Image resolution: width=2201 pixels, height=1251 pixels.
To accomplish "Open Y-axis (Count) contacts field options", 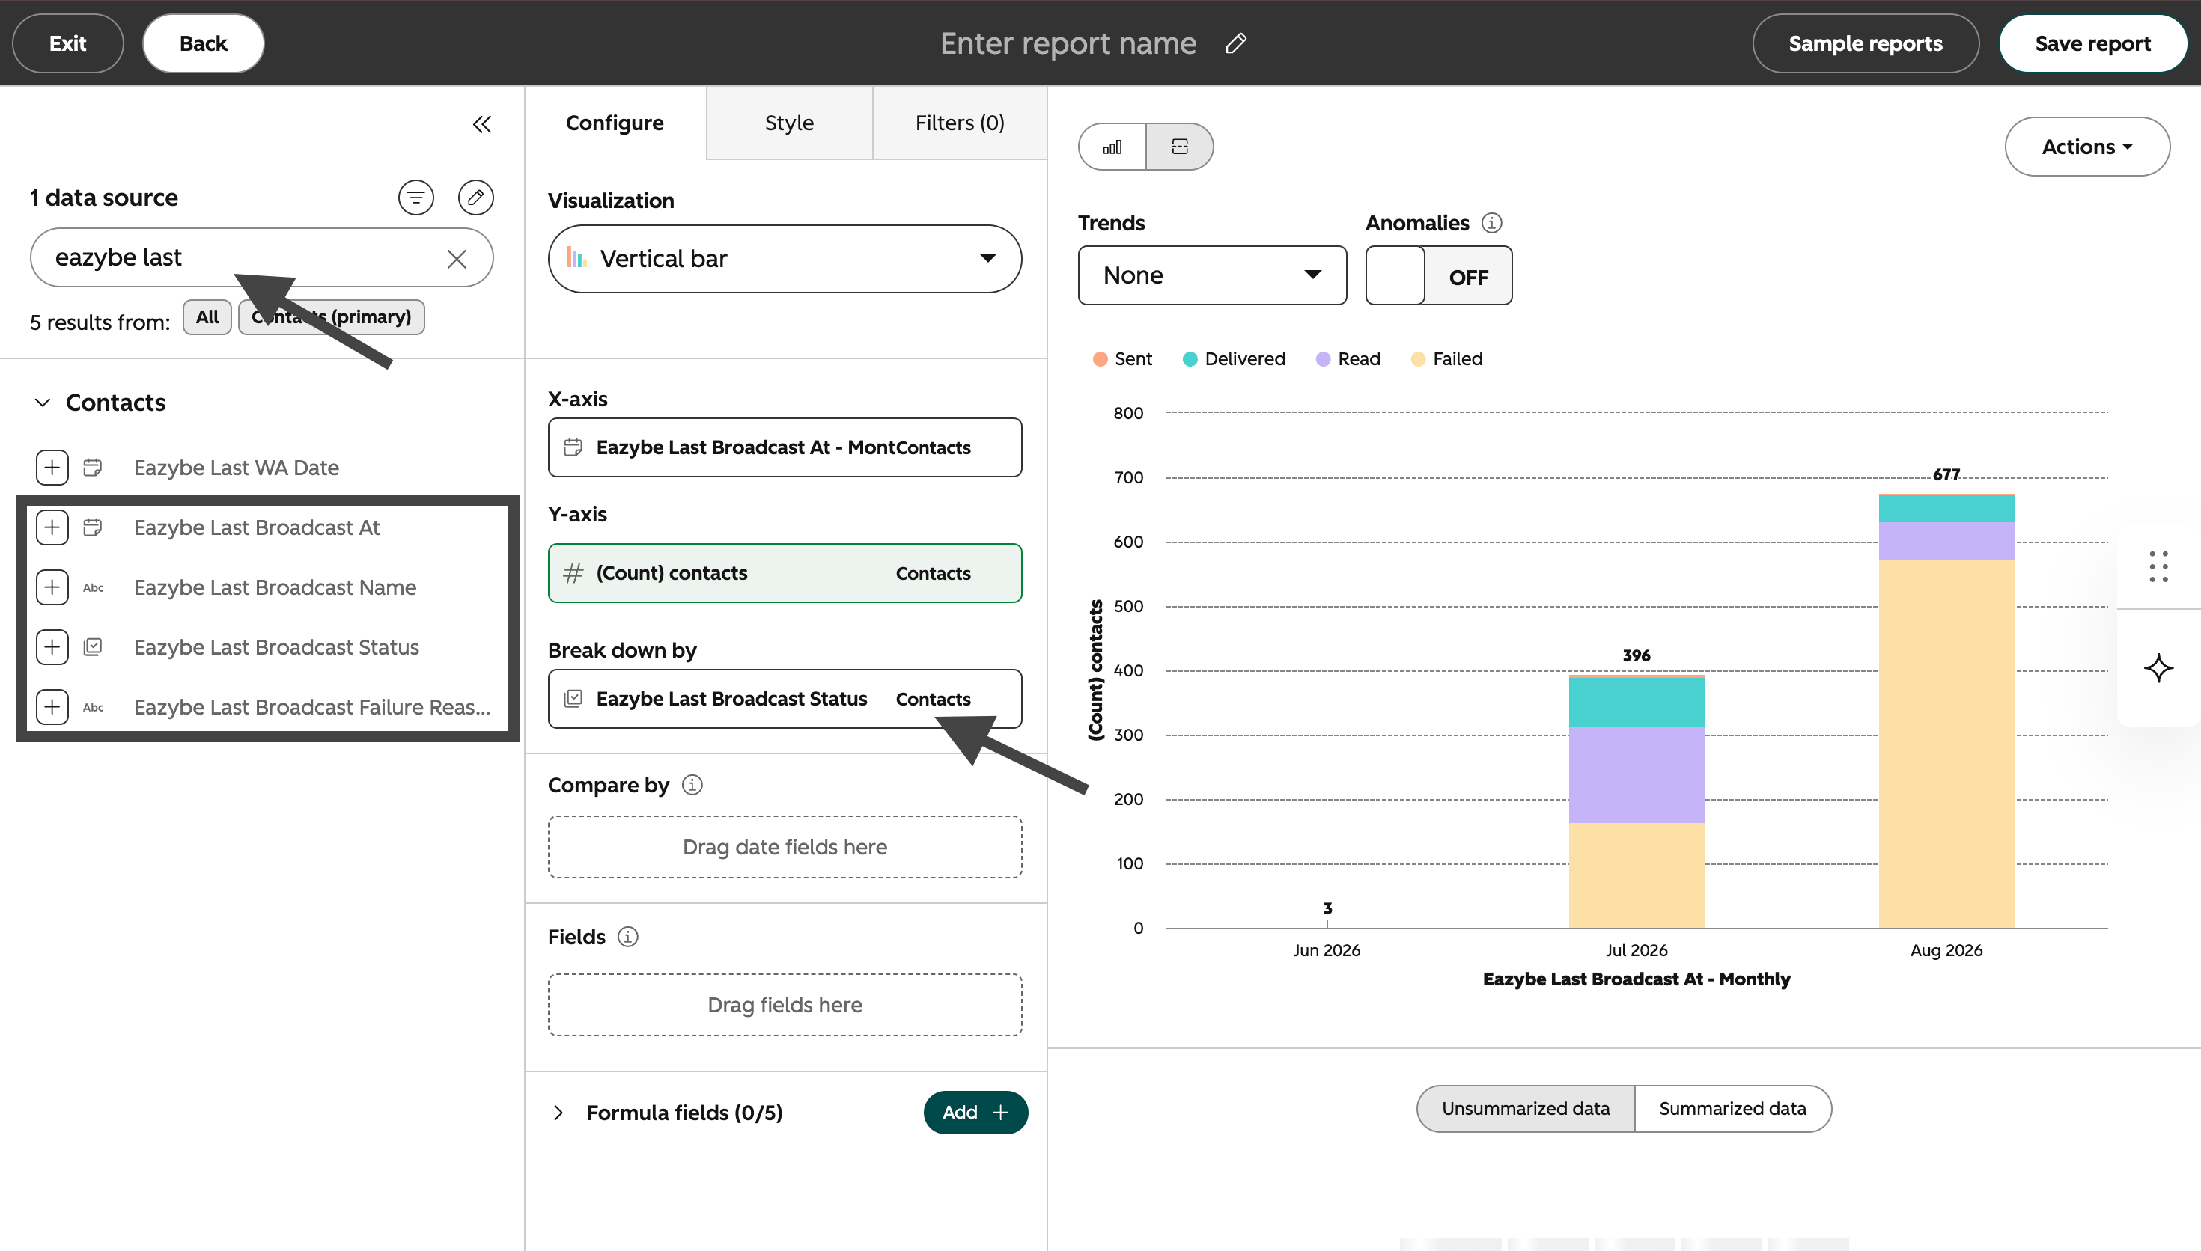I will (785, 573).
